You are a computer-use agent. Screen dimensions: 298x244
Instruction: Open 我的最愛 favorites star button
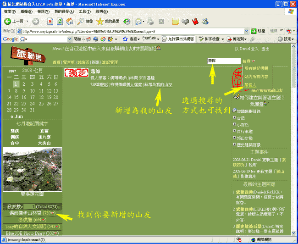coord(108,22)
